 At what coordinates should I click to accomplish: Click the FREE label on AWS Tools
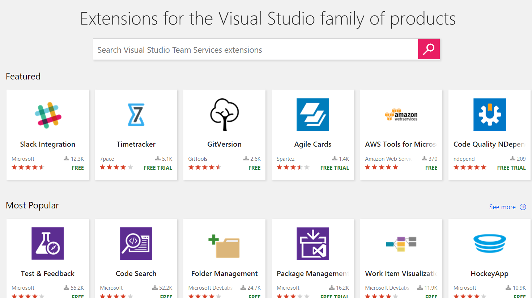point(431,168)
